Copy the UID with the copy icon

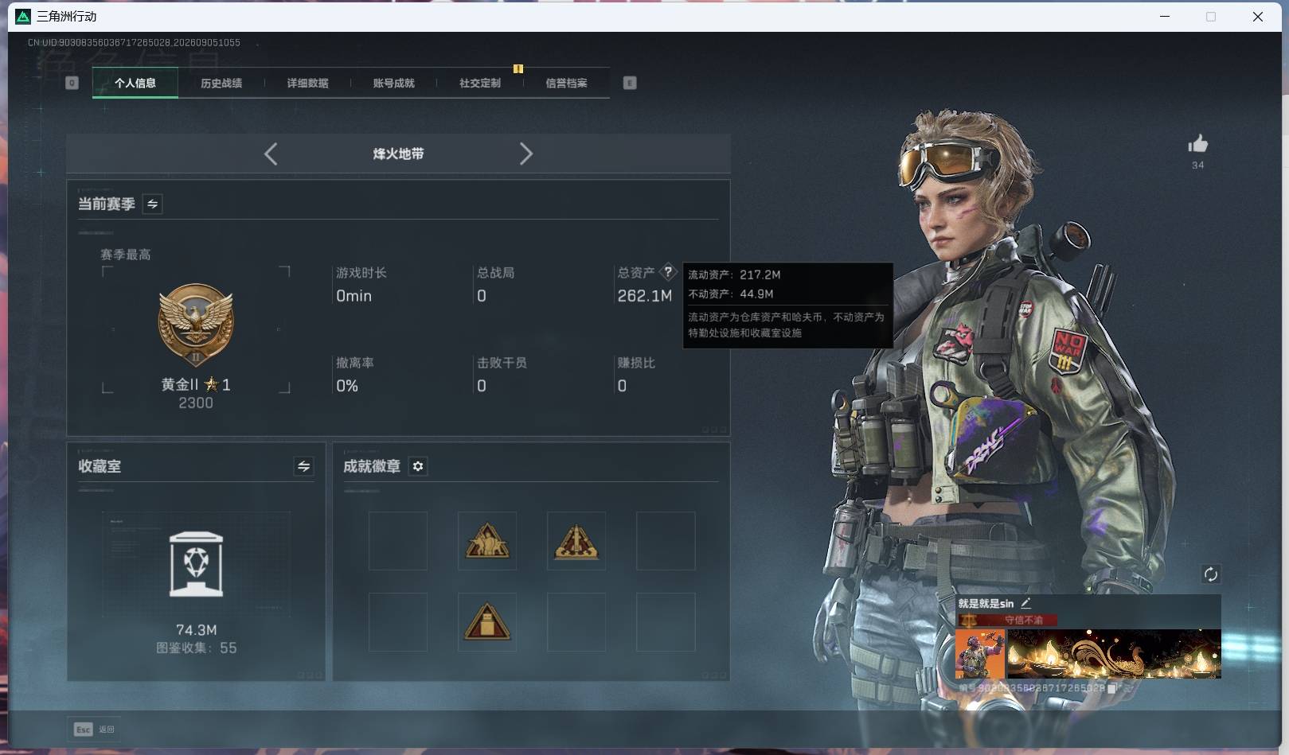(x=1111, y=688)
